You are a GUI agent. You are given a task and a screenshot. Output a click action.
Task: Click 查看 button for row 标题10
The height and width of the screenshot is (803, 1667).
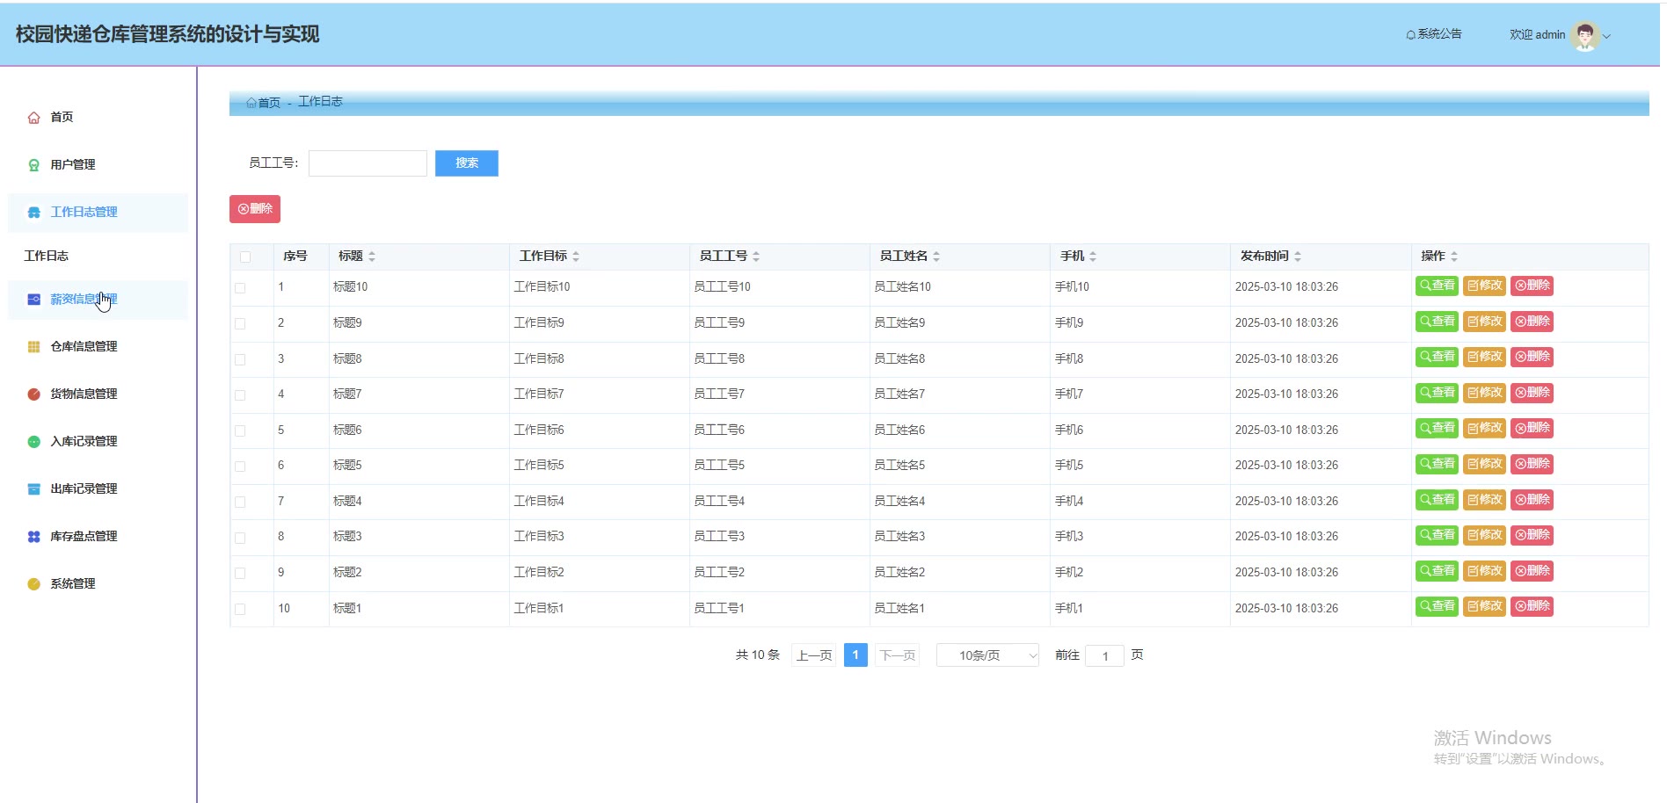click(1437, 286)
